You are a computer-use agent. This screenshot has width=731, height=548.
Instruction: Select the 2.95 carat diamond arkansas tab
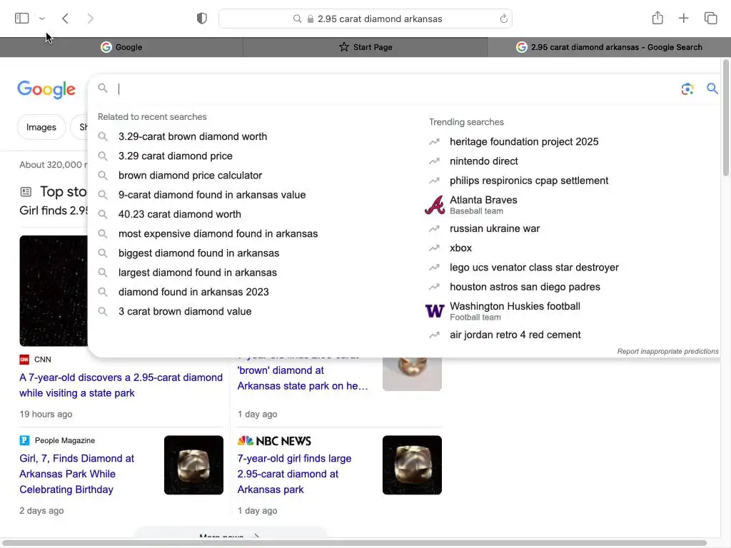[x=609, y=47]
